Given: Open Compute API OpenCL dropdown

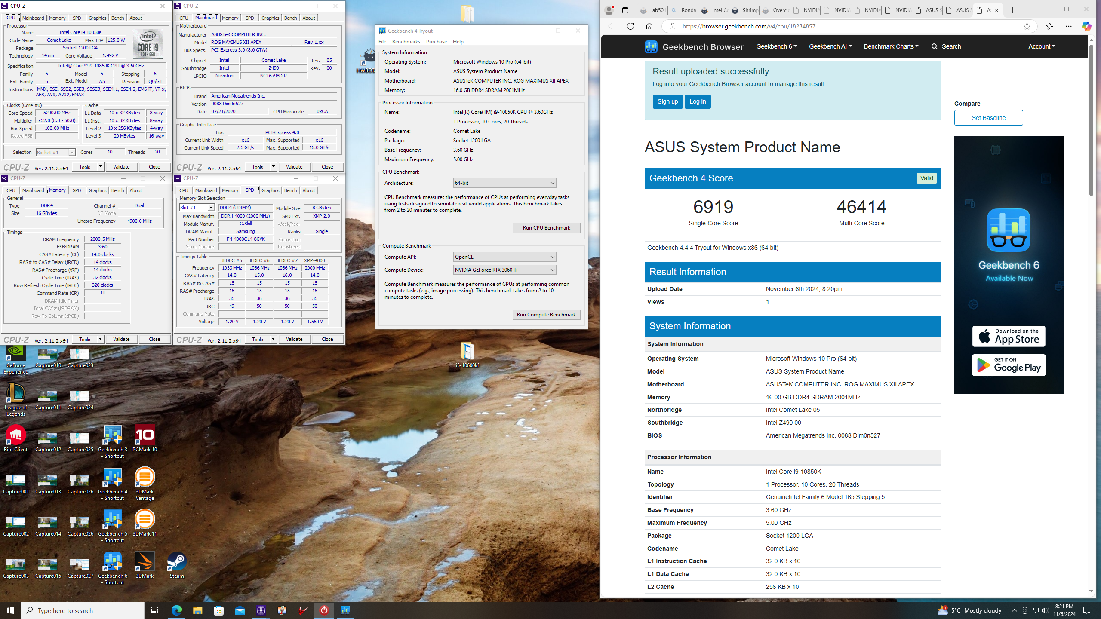Looking at the screenshot, I should click(x=504, y=257).
